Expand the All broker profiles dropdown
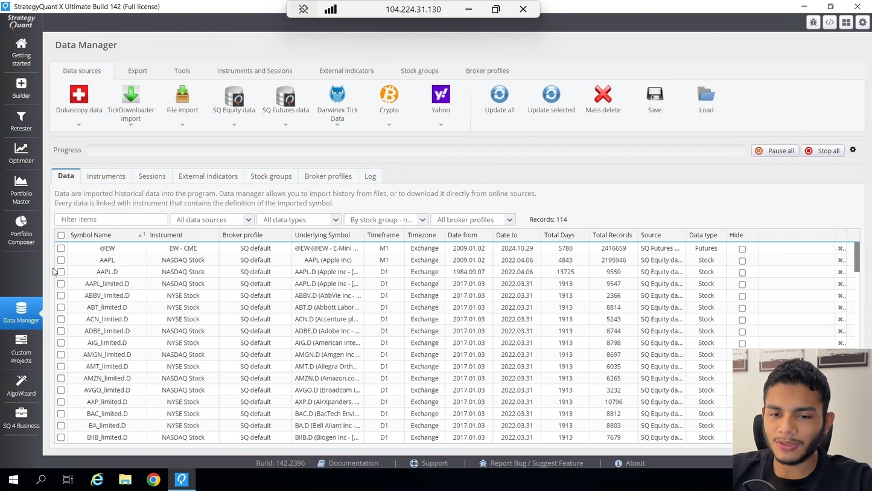 [473, 220]
